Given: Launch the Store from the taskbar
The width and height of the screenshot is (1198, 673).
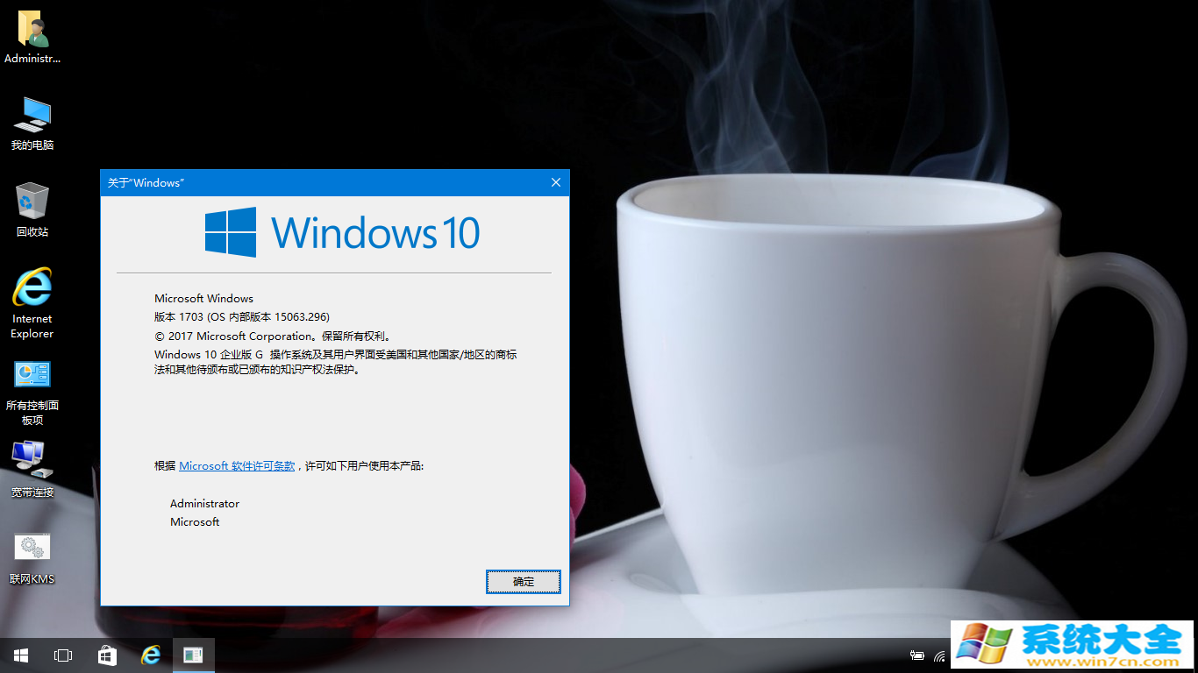Looking at the screenshot, I should 107,655.
